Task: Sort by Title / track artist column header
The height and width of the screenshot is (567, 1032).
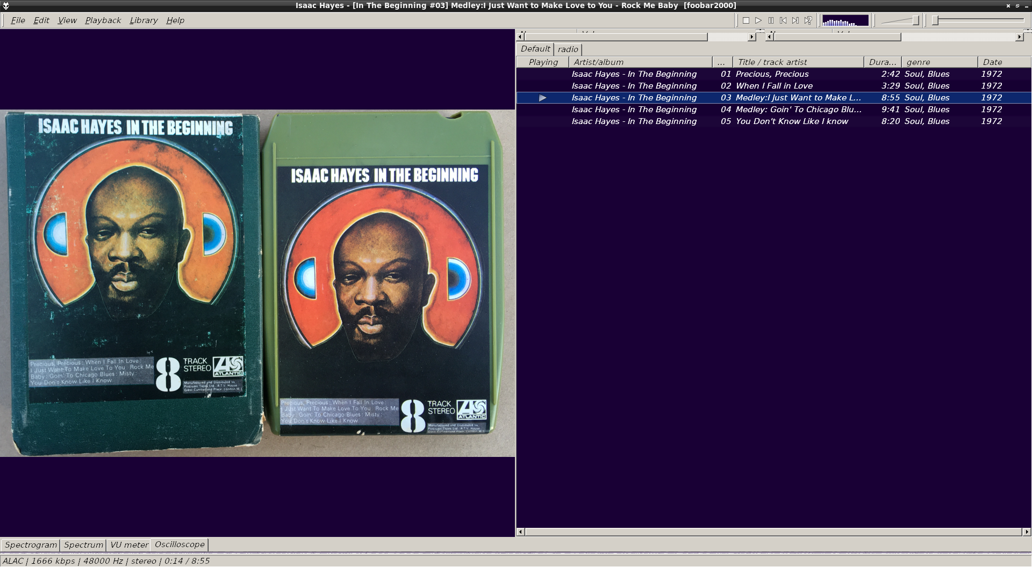Action: [799, 62]
